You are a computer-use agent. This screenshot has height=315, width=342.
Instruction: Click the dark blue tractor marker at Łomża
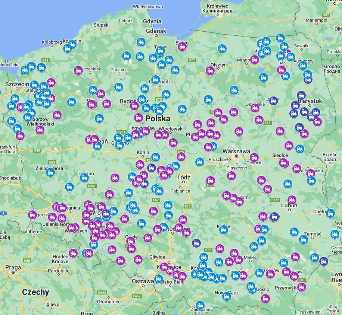(274, 101)
